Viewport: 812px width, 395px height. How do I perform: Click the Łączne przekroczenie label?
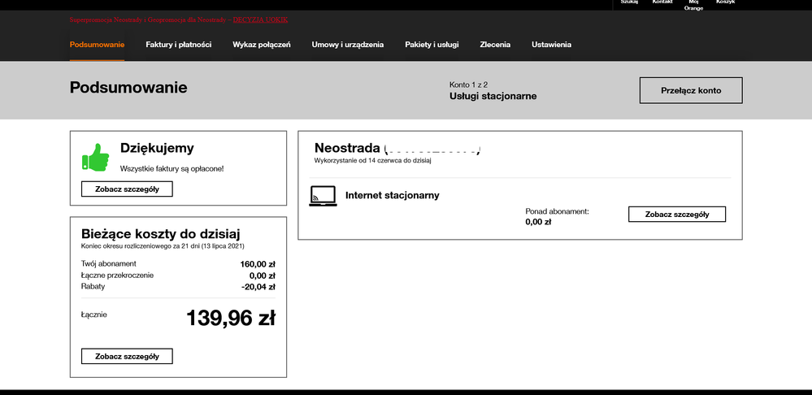118,275
